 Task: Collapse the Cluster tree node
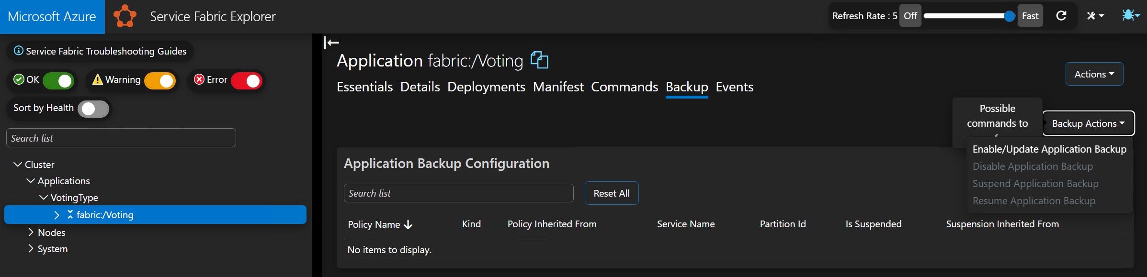(x=18, y=165)
